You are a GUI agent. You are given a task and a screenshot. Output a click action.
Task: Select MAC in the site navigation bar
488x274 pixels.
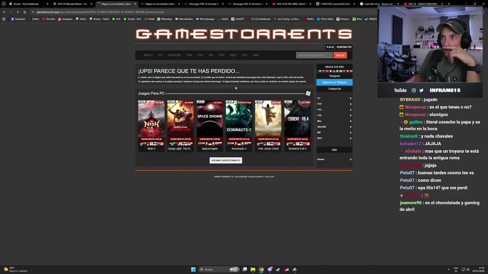tap(256, 55)
